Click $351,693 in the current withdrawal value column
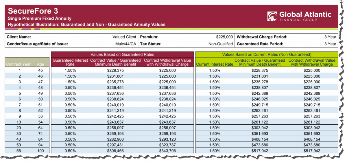347x162 pixels. pos(312,134)
